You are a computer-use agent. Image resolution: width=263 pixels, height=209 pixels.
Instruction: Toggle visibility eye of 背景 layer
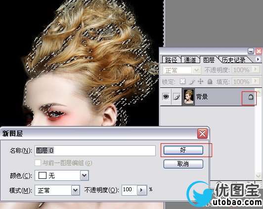[166, 97]
